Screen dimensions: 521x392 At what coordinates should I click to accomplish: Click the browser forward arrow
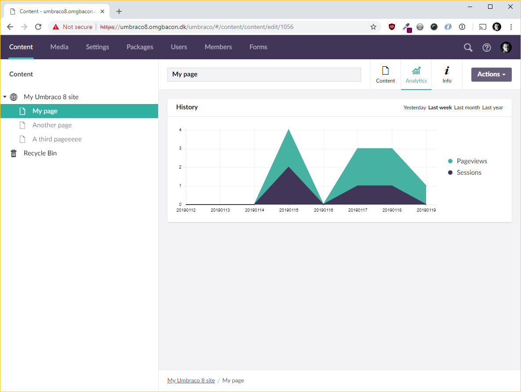pyautogui.click(x=24, y=27)
